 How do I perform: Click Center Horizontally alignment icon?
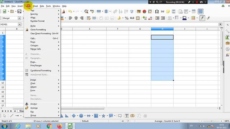(76, 18)
